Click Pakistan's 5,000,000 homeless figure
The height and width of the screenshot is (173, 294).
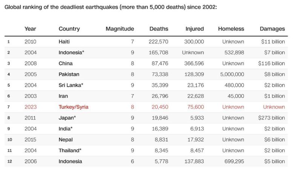232,74
